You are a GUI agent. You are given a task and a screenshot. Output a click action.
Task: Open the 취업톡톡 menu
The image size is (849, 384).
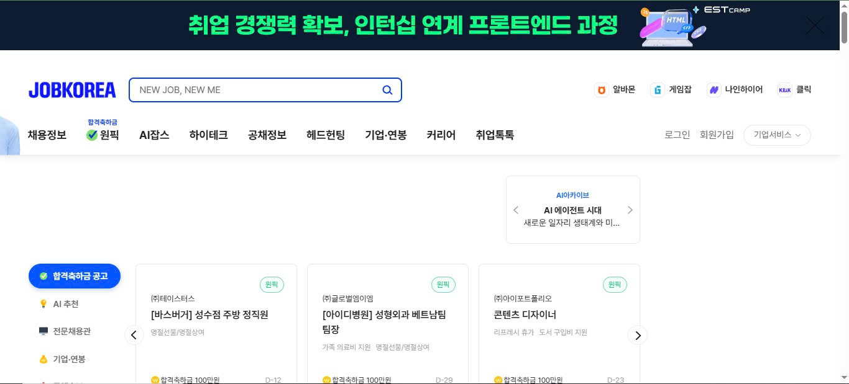coord(495,135)
